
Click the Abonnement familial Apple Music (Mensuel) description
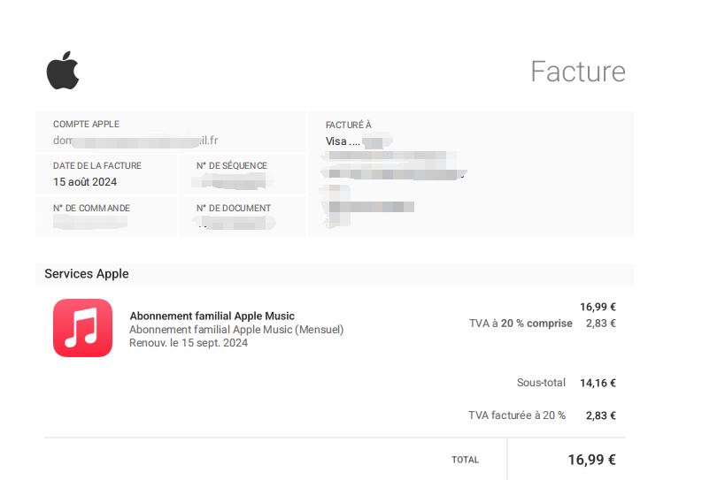236,330
